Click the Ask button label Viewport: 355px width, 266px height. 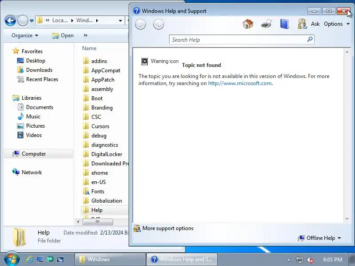pyautogui.click(x=315, y=24)
